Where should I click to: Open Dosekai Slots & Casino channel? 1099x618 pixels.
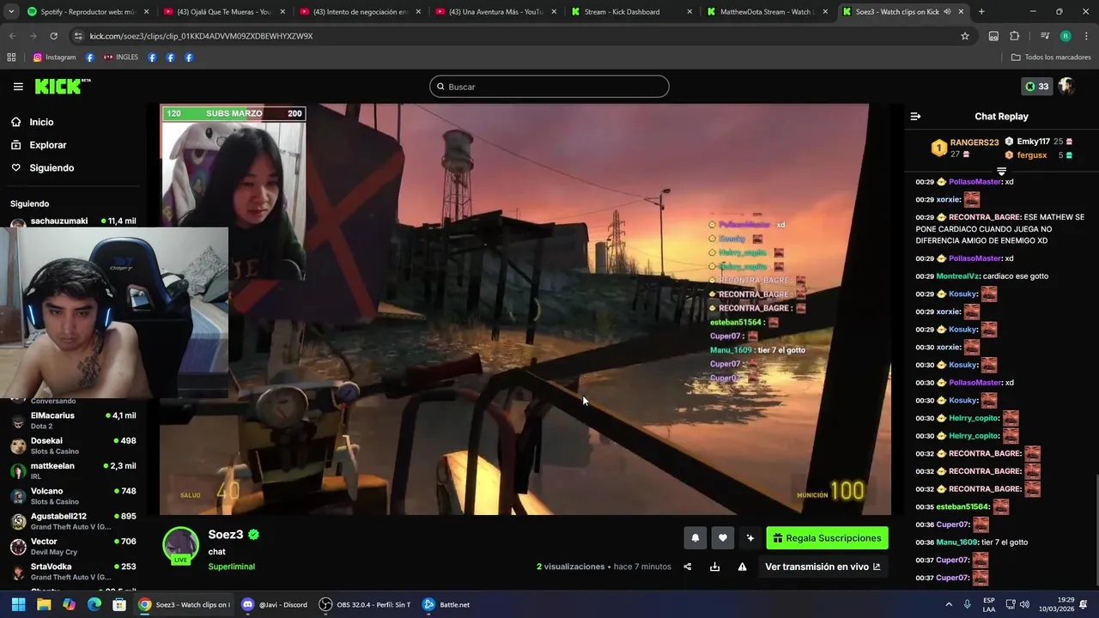[73, 445]
